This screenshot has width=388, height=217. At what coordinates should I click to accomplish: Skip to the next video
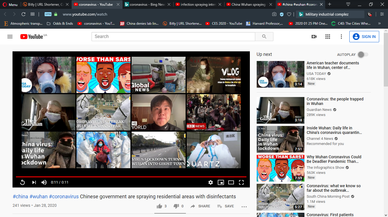tap(34, 182)
